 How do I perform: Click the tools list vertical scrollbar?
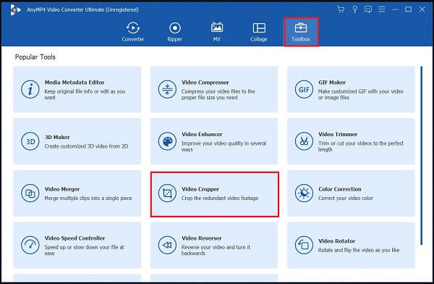click(421, 155)
